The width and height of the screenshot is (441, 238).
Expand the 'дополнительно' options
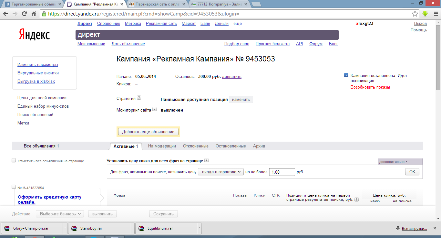tap(393, 162)
